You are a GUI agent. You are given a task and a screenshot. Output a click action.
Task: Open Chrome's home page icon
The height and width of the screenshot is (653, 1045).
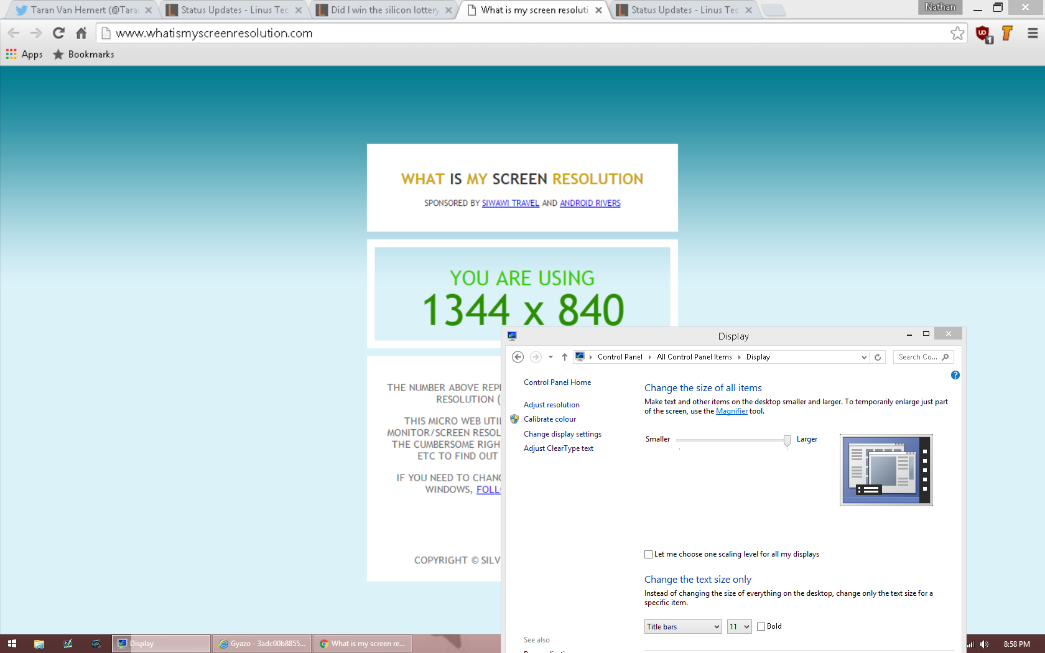tap(81, 33)
